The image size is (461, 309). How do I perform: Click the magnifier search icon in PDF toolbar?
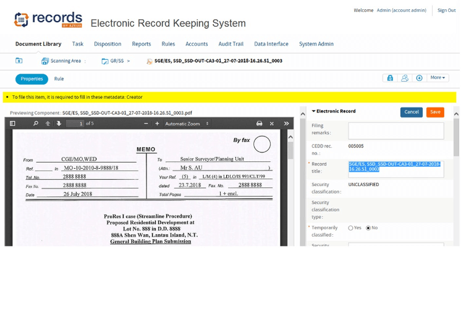36,124
